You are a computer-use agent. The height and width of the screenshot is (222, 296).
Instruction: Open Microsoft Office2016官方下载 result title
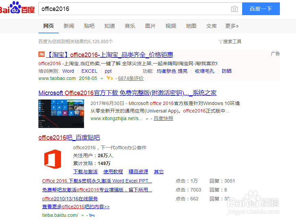pos(128,93)
